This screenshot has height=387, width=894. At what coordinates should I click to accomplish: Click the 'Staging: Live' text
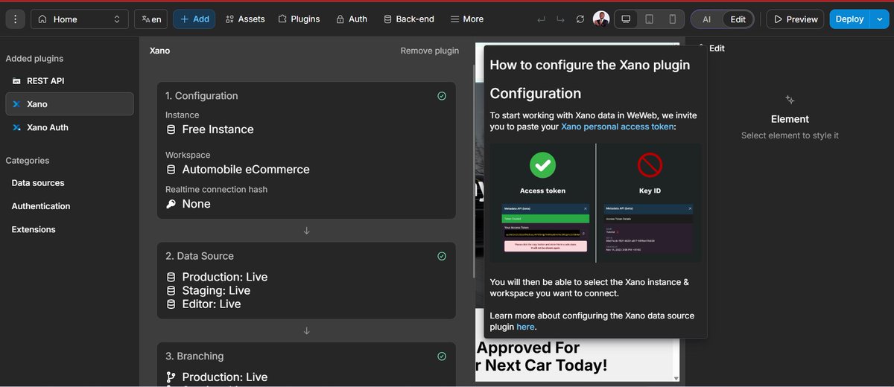click(216, 290)
